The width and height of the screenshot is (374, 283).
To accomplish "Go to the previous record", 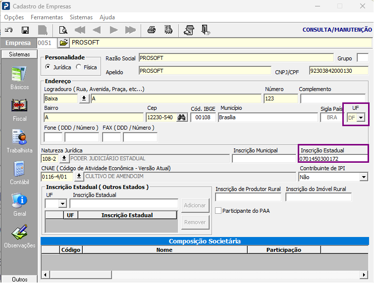I will (x=97, y=30).
